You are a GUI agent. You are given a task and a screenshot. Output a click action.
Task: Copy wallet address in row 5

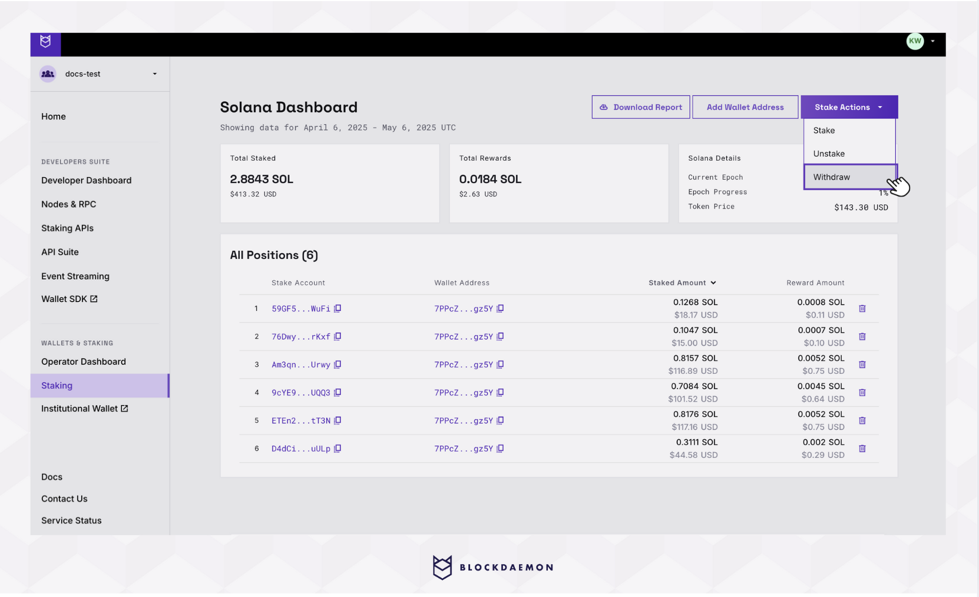tap(500, 420)
